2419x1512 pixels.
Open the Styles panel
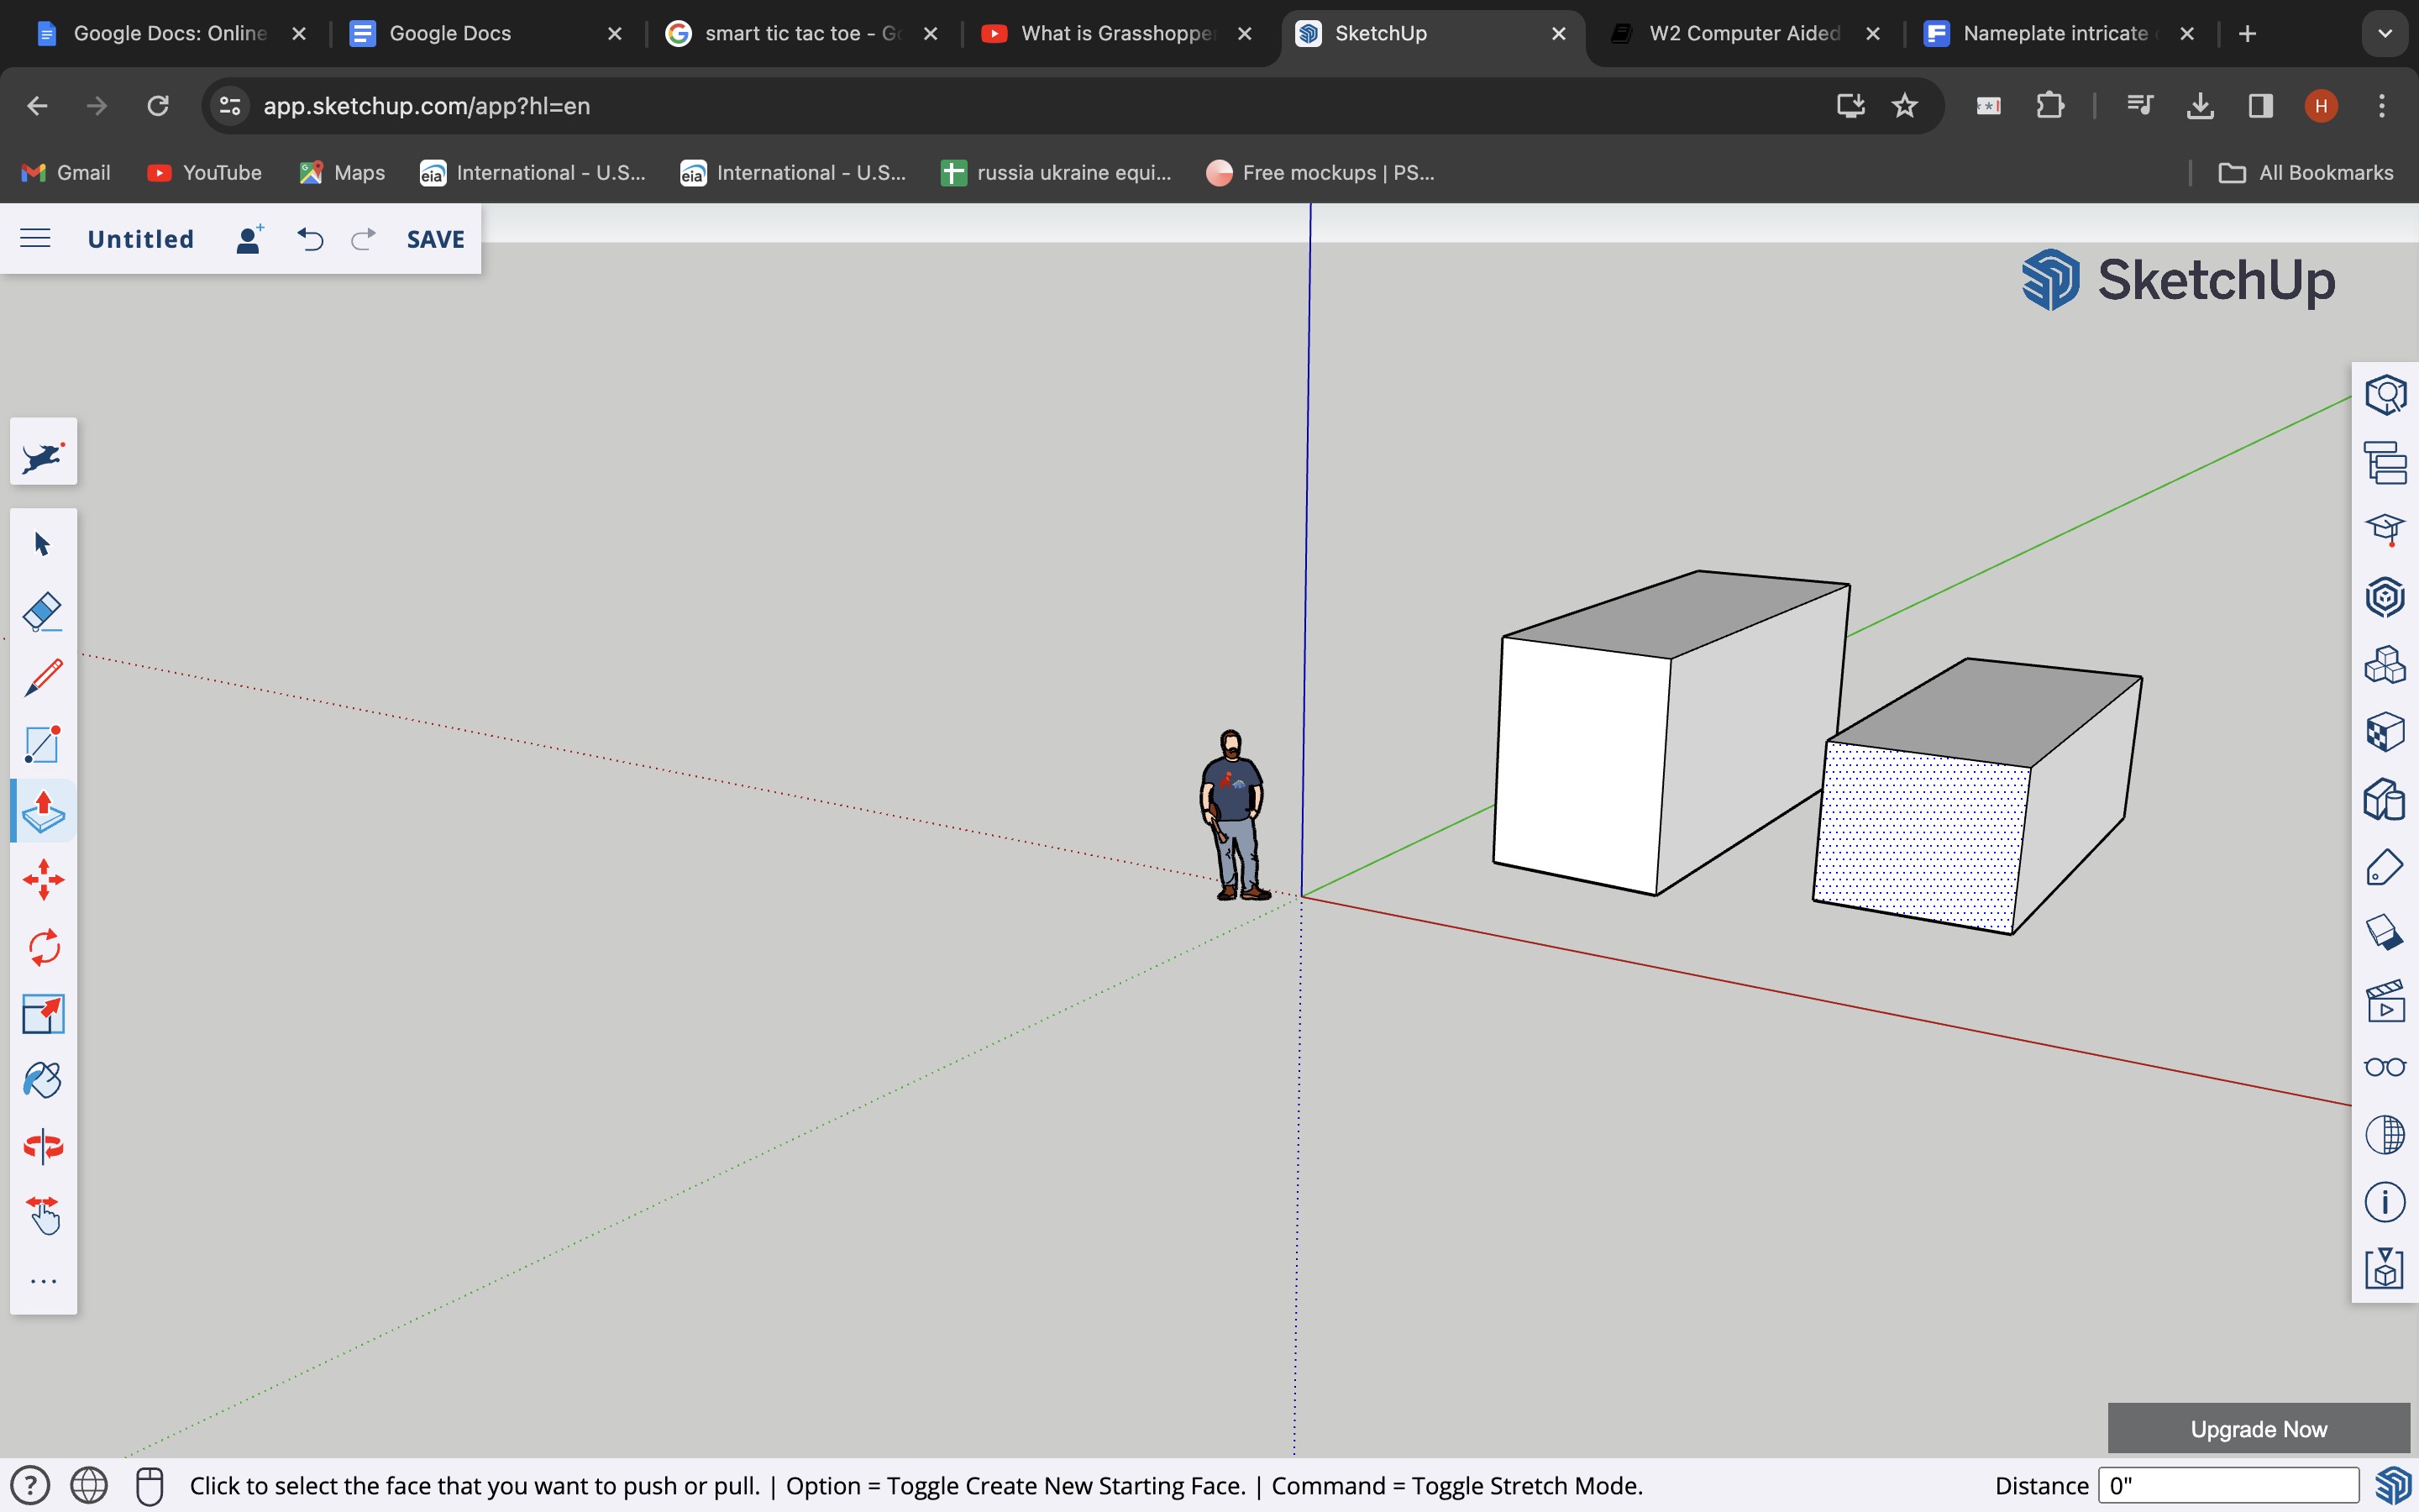pyautogui.click(x=2385, y=799)
